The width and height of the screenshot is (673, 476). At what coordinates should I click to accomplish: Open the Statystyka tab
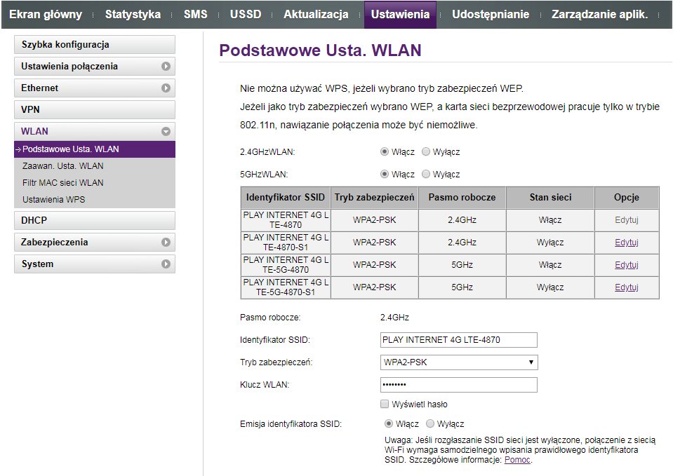tap(133, 15)
